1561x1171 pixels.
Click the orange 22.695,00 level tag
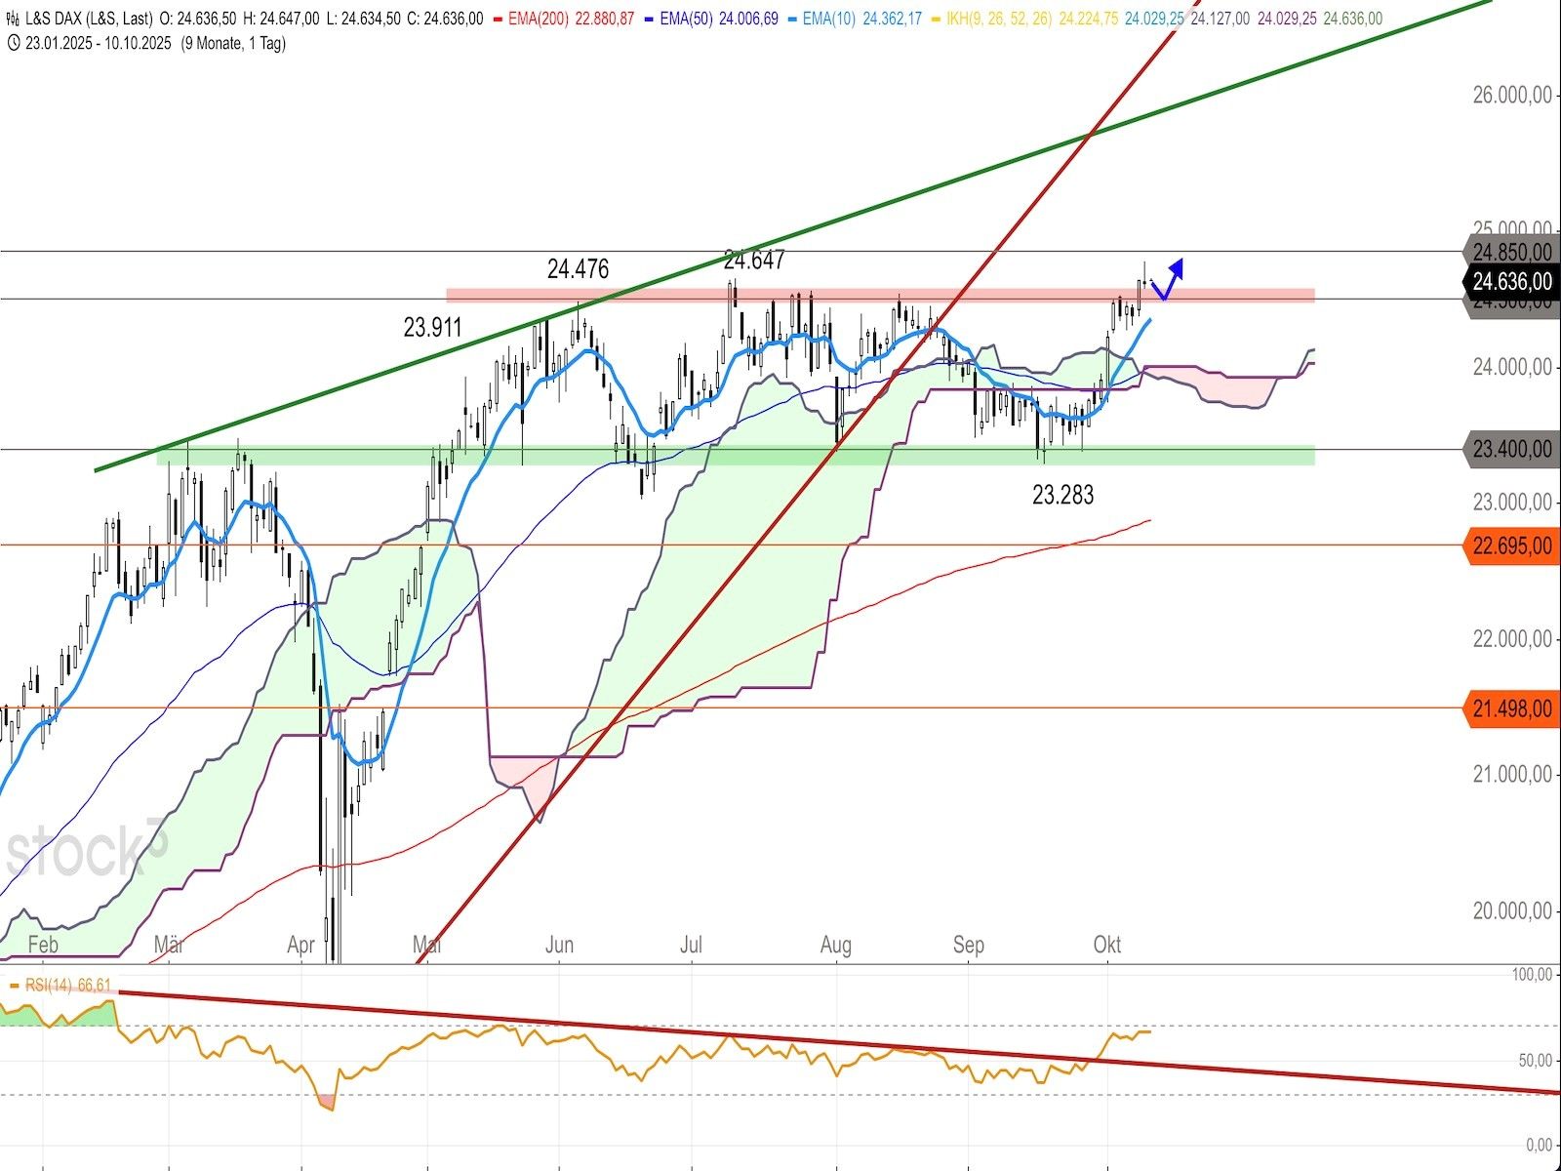(x=1511, y=545)
